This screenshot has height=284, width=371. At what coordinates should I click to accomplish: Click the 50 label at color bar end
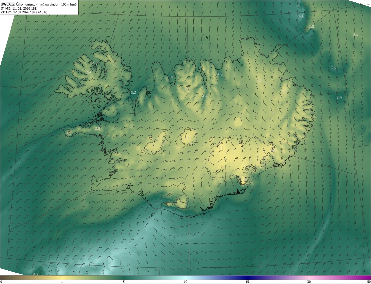coord(369,282)
